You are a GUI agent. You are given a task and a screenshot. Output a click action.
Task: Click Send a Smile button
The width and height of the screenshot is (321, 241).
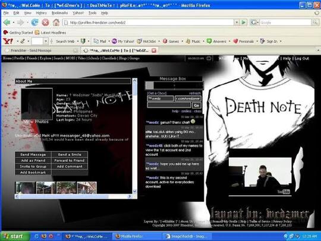[70, 155]
